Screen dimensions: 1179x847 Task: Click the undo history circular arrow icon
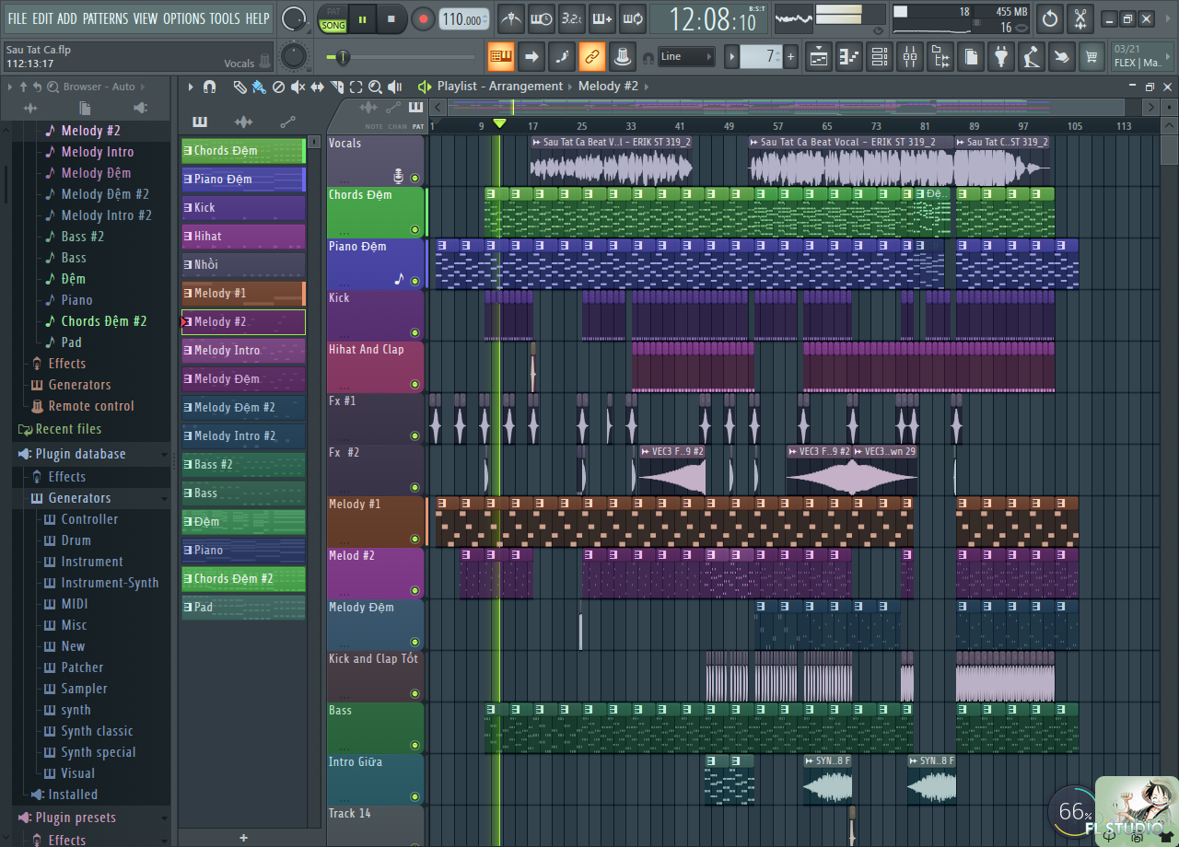point(1050,18)
